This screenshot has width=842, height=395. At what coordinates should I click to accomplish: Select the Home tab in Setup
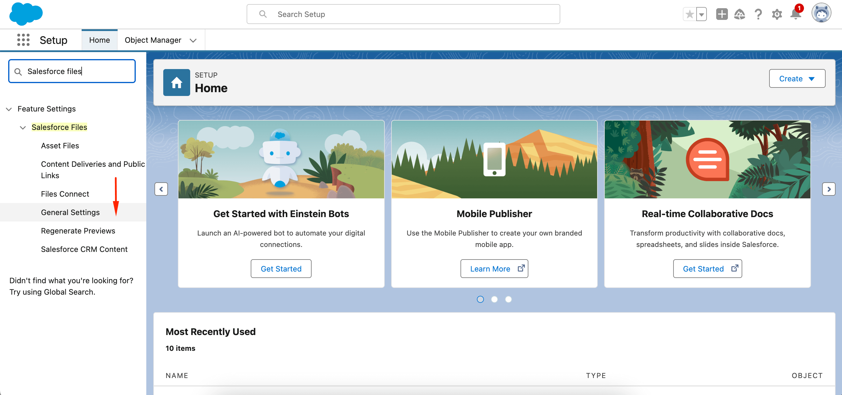99,40
